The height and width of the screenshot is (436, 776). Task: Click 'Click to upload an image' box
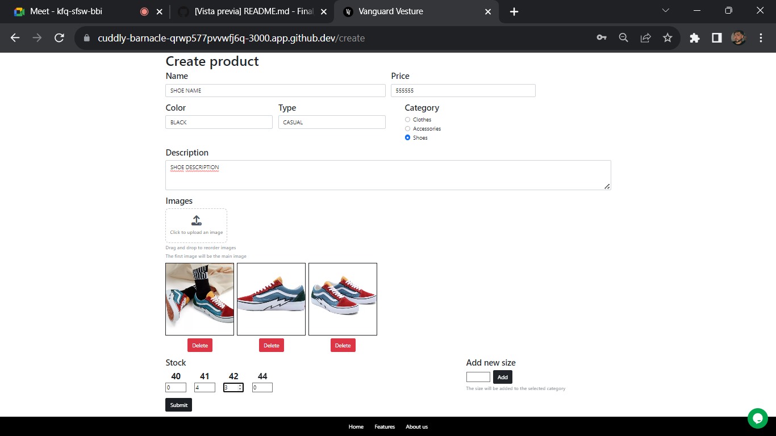tap(197, 226)
